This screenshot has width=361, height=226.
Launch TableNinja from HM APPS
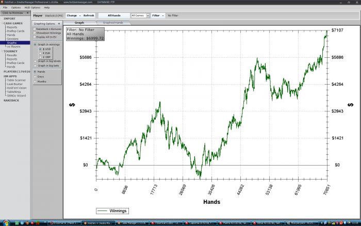point(14,92)
